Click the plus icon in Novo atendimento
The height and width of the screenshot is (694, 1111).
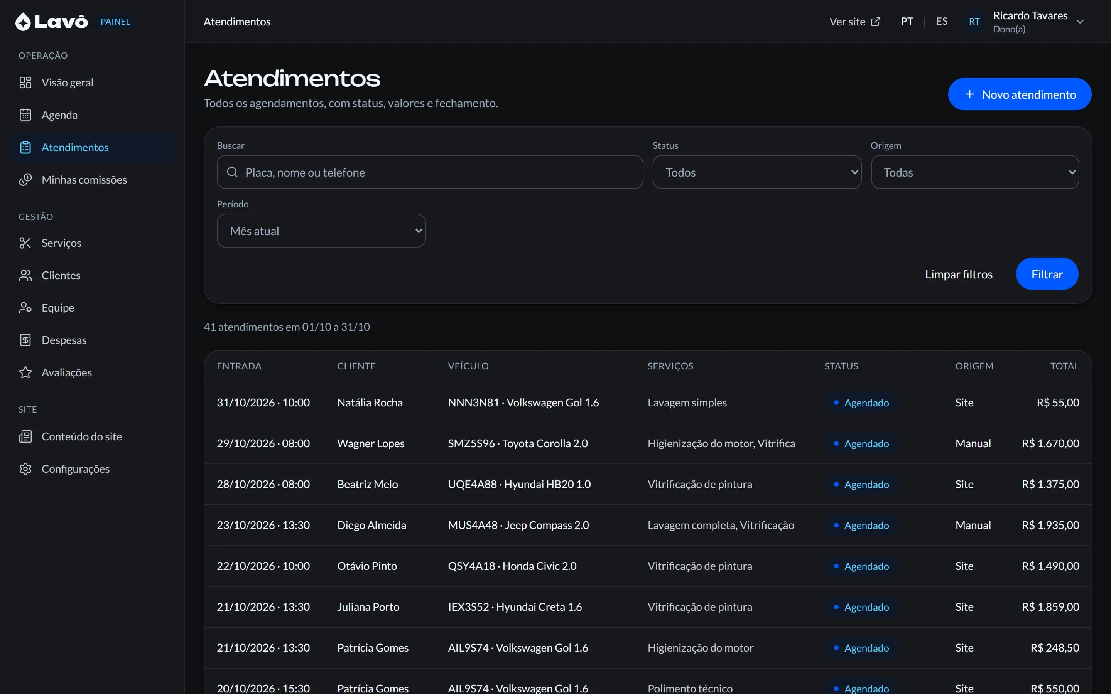(969, 94)
